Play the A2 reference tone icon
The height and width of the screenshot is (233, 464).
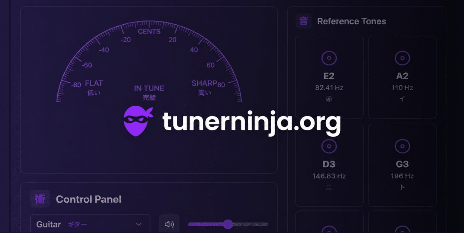coord(402,58)
